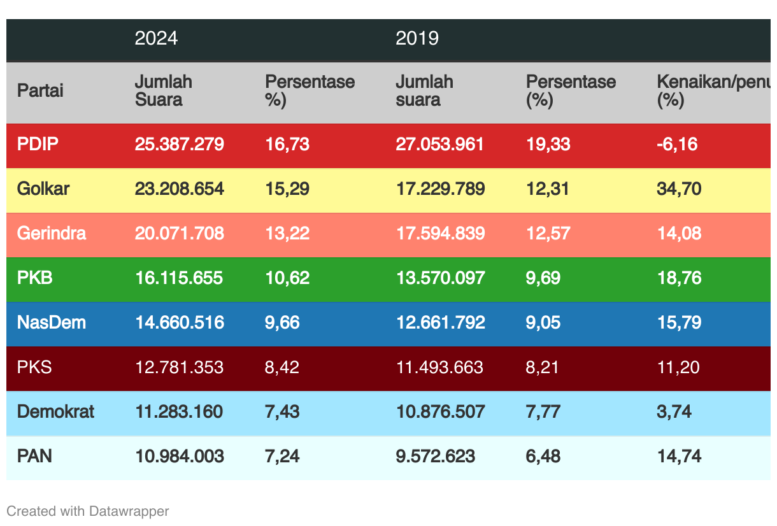The width and height of the screenshot is (777, 526).
Task: Click Demokrat 2019 votes 10.876.507
Action: click(x=440, y=411)
